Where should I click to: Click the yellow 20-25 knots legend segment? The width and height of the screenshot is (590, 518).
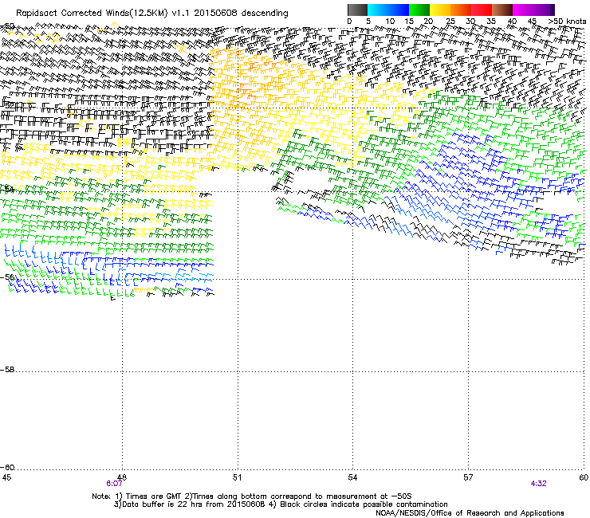(x=440, y=10)
